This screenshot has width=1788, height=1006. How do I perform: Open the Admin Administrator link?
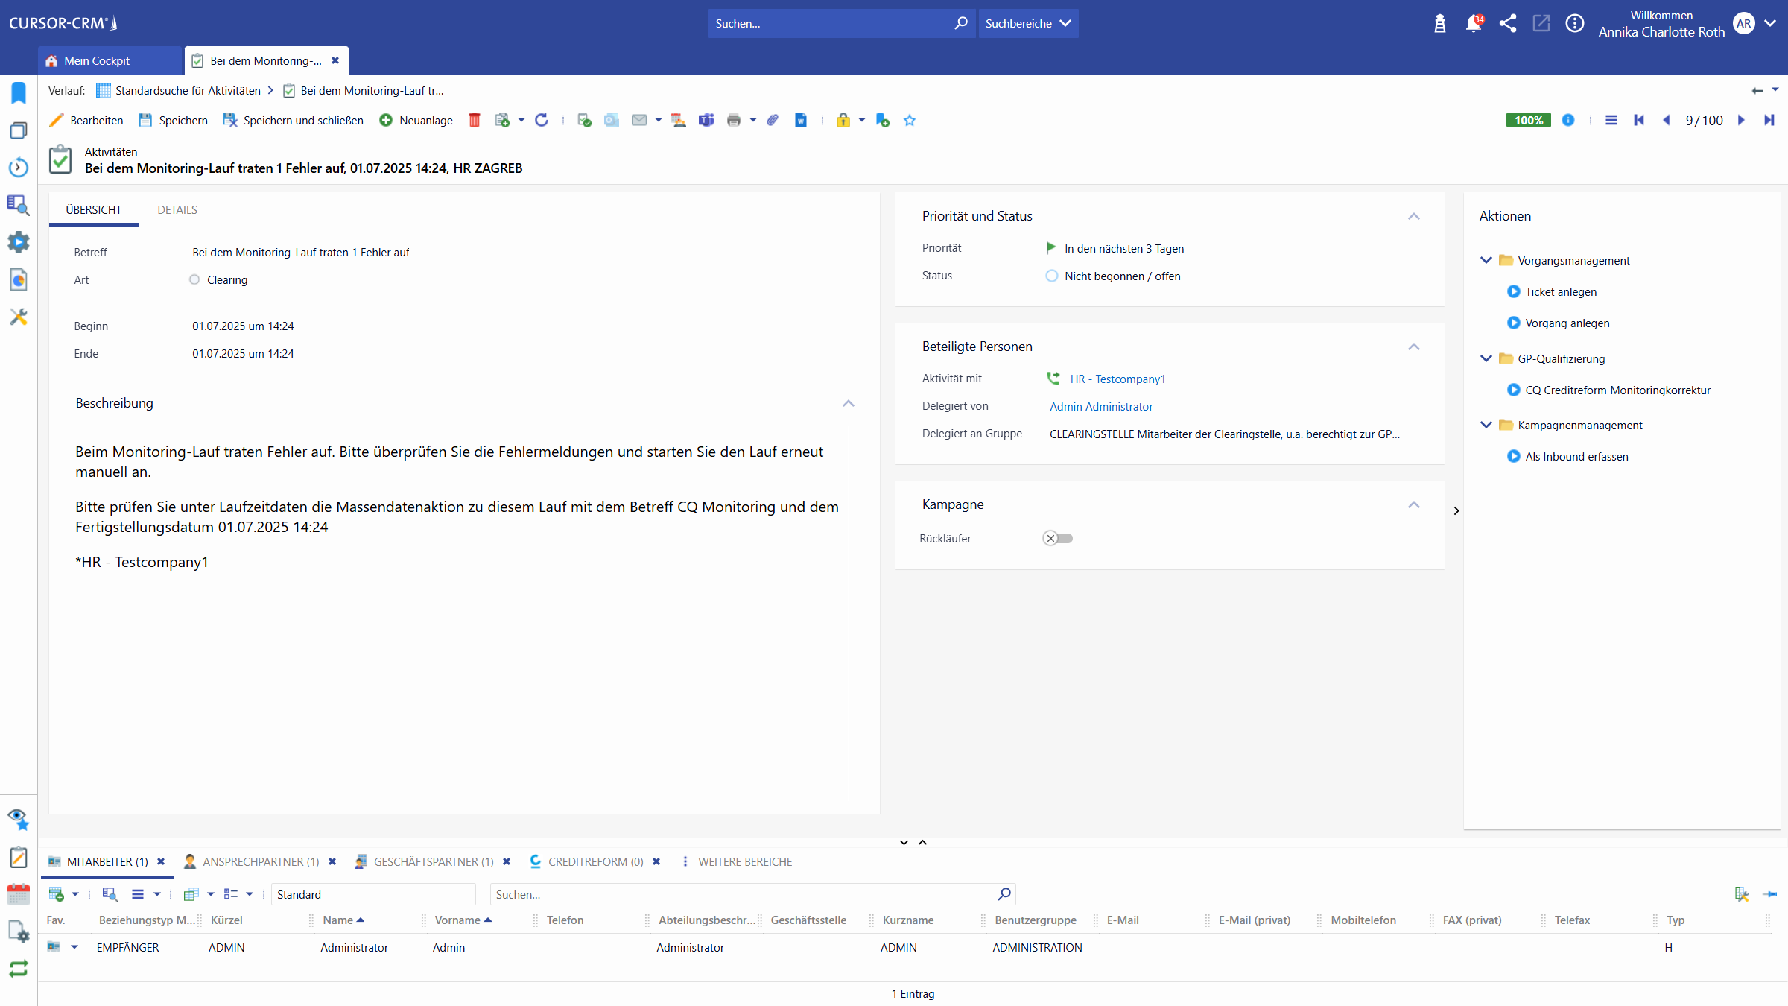(x=1101, y=406)
